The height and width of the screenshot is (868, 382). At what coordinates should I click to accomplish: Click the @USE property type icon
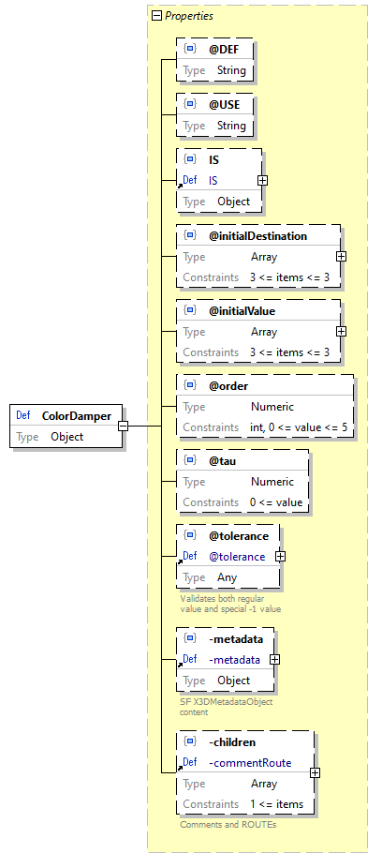(x=190, y=104)
